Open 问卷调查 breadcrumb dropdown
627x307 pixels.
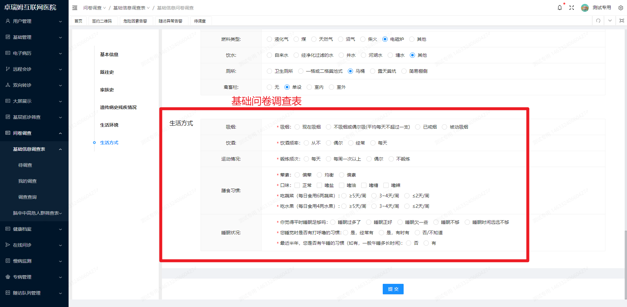(x=94, y=8)
